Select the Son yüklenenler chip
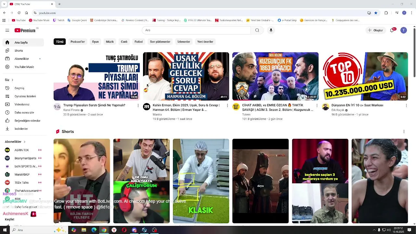This screenshot has width=416, height=234. (x=160, y=42)
